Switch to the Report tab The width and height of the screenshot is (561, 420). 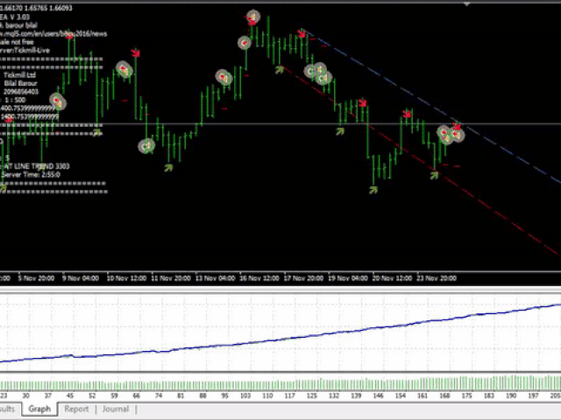click(x=76, y=409)
